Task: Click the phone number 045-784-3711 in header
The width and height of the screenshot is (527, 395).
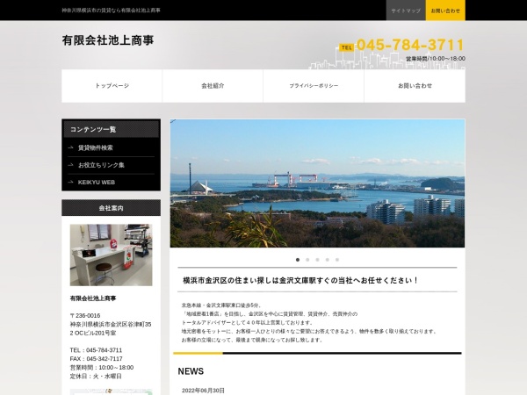Action: tap(410, 45)
